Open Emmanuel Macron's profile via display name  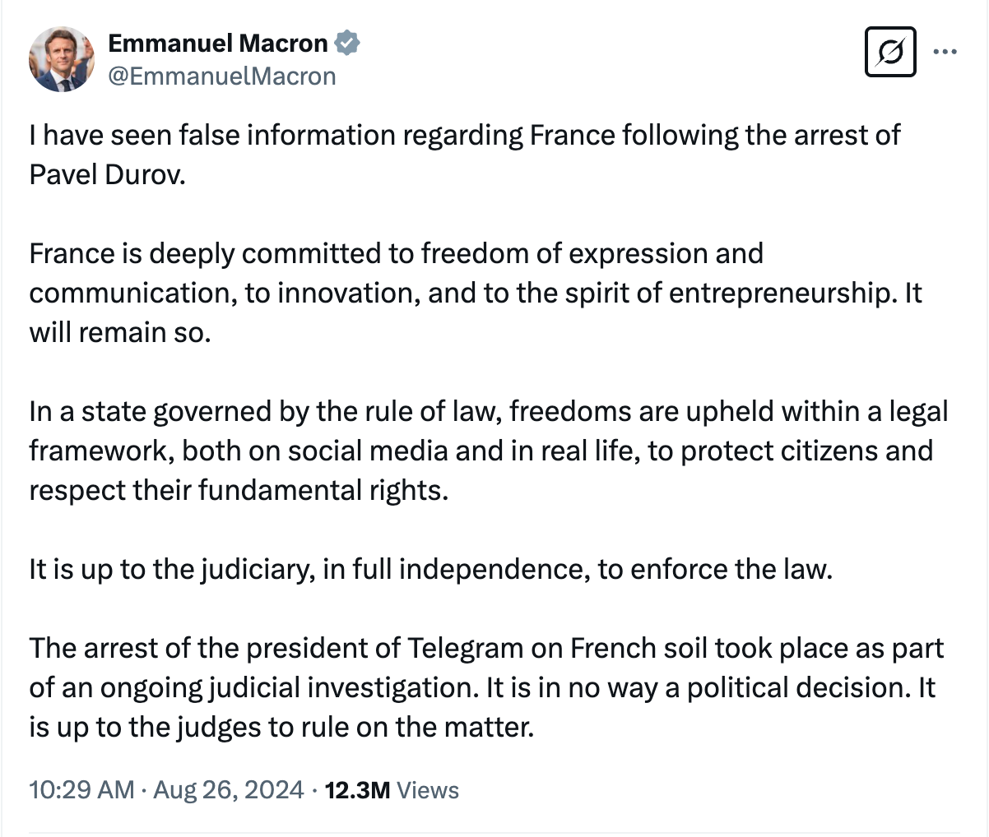[218, 42]
